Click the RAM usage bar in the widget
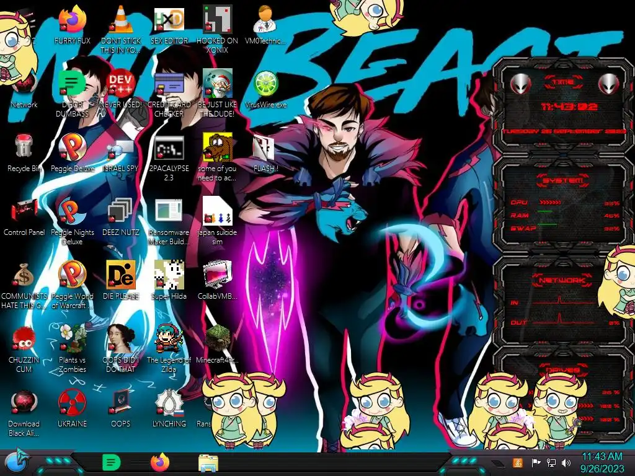This screenshot has height=476, width=635. [x=544, y=212]
